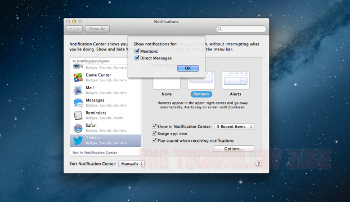The height and width of the screenshot is (202, 350).
Task: Toggle Show in Notification Center checkbox
Action: [x=154, y=126]
